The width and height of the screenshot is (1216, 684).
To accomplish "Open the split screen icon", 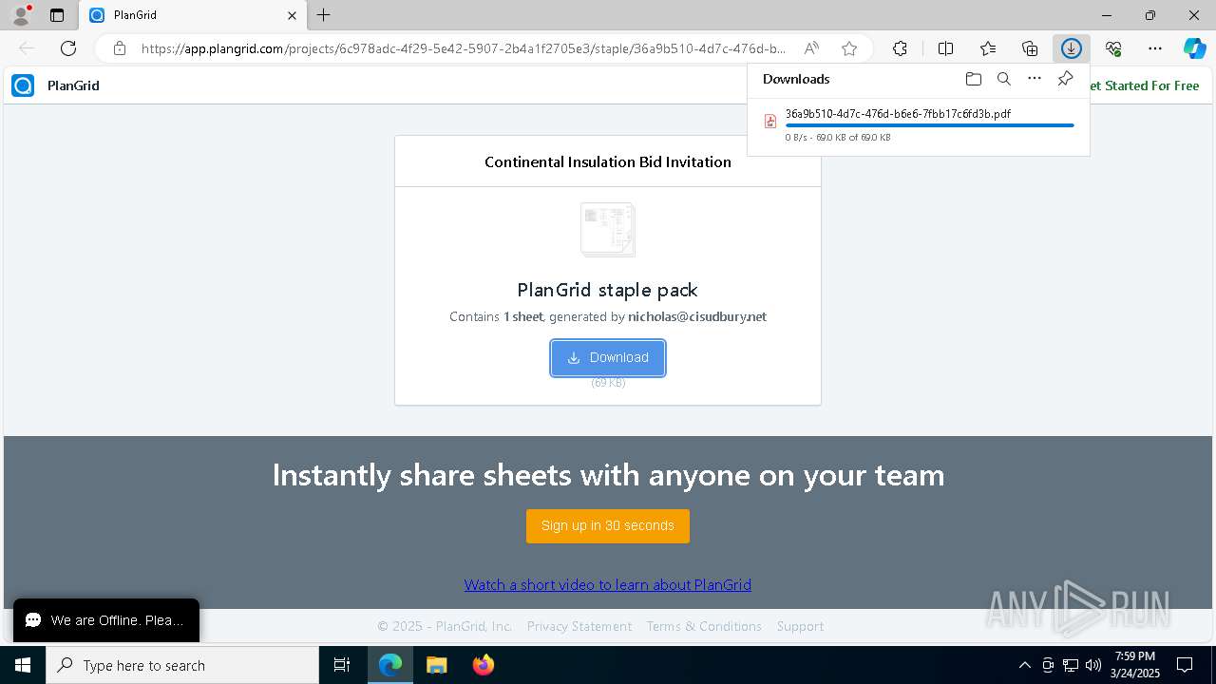I will (x=946, y=48).
